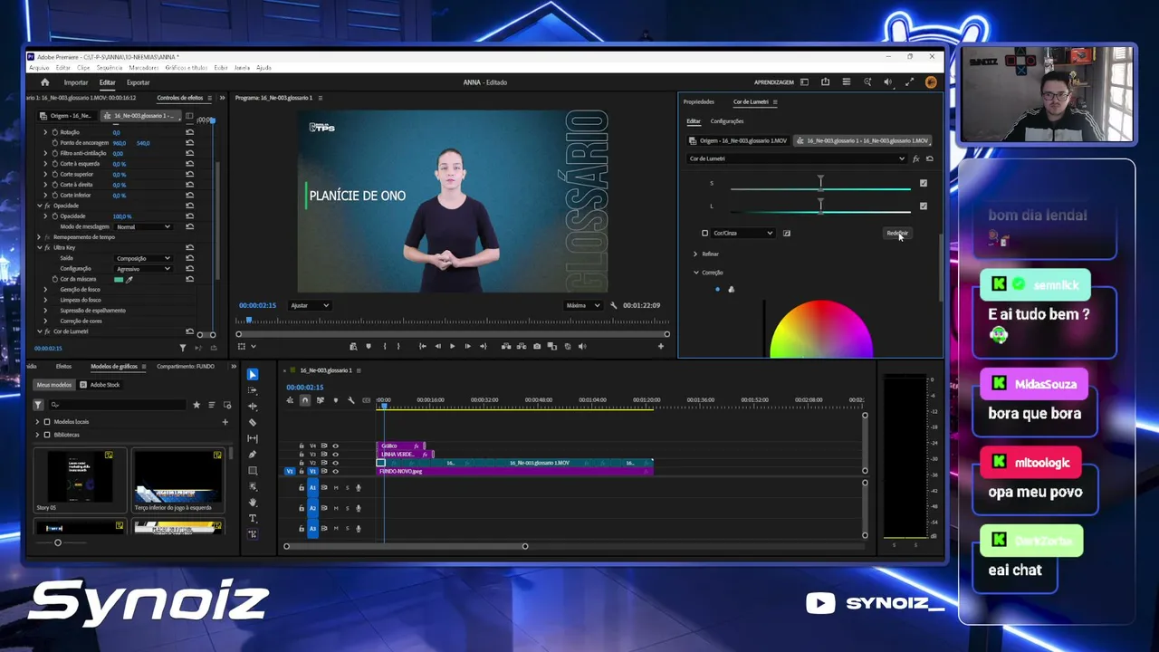Image resolution: width=1159 pixels, height=652 pixels.
Task: Open the Ajustar zoom level dropdown
Action: coord(310,305)
